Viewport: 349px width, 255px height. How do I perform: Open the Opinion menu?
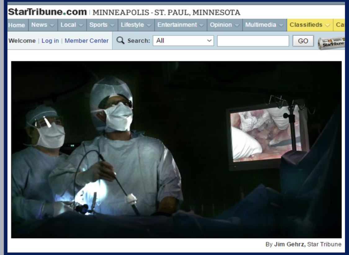click(x=225, y=25)
